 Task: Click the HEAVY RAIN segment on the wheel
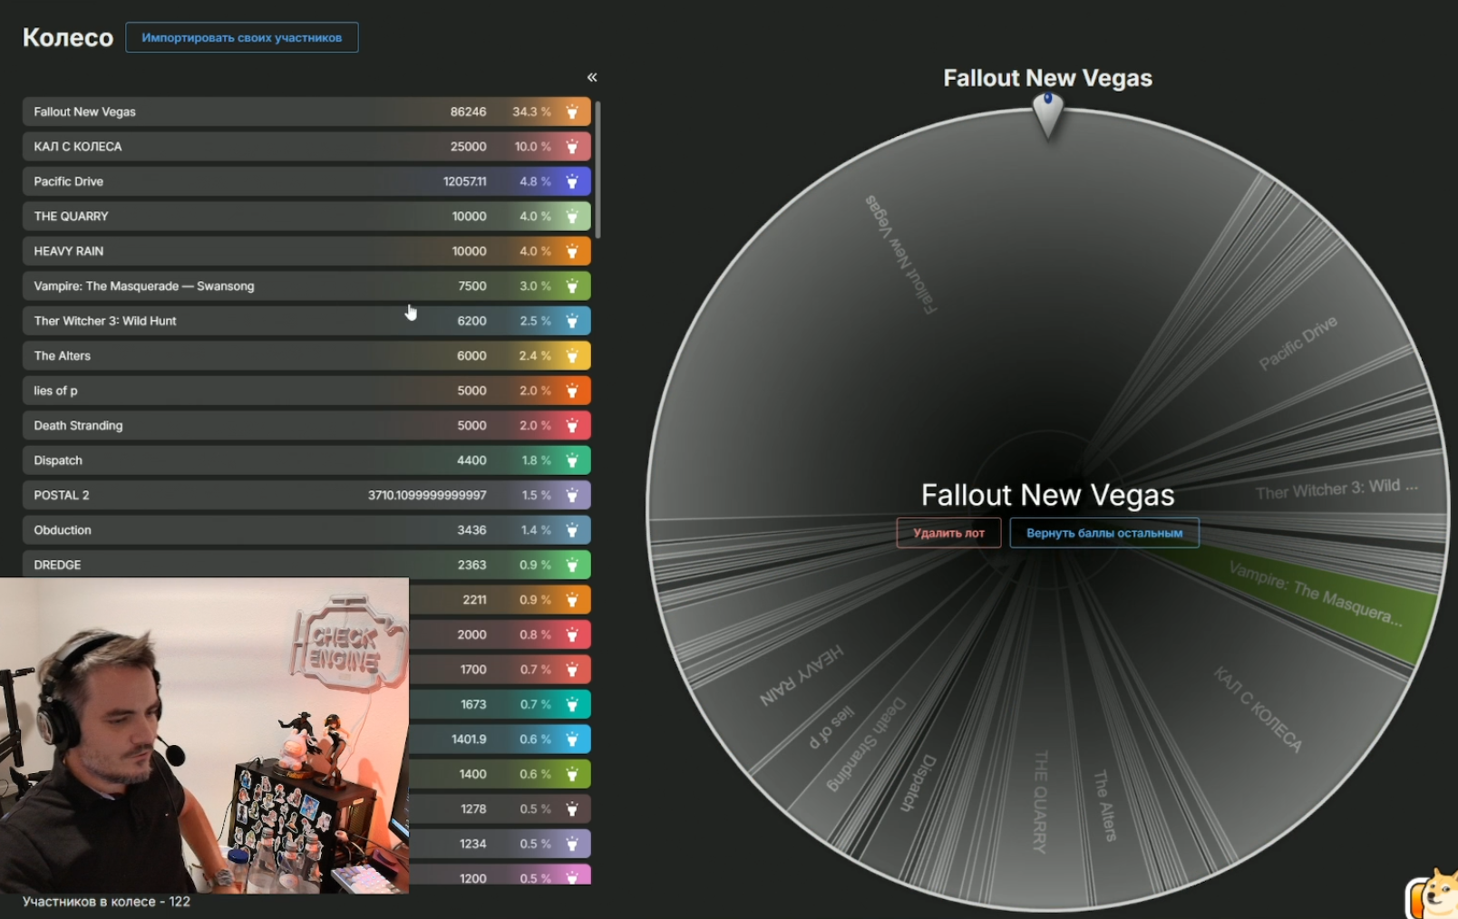click(802, 675)
